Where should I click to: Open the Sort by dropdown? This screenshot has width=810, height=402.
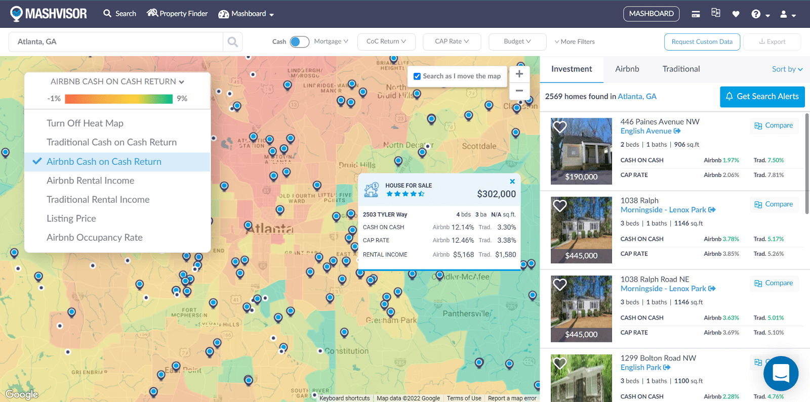[787, 69]
